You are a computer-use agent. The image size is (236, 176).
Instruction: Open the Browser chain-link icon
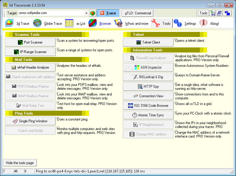tap(93, 23)
